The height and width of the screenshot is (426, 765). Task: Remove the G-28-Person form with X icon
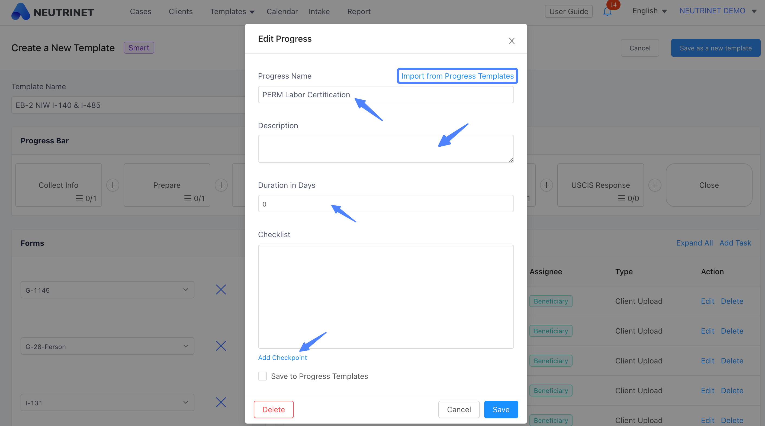coord(221,346)
